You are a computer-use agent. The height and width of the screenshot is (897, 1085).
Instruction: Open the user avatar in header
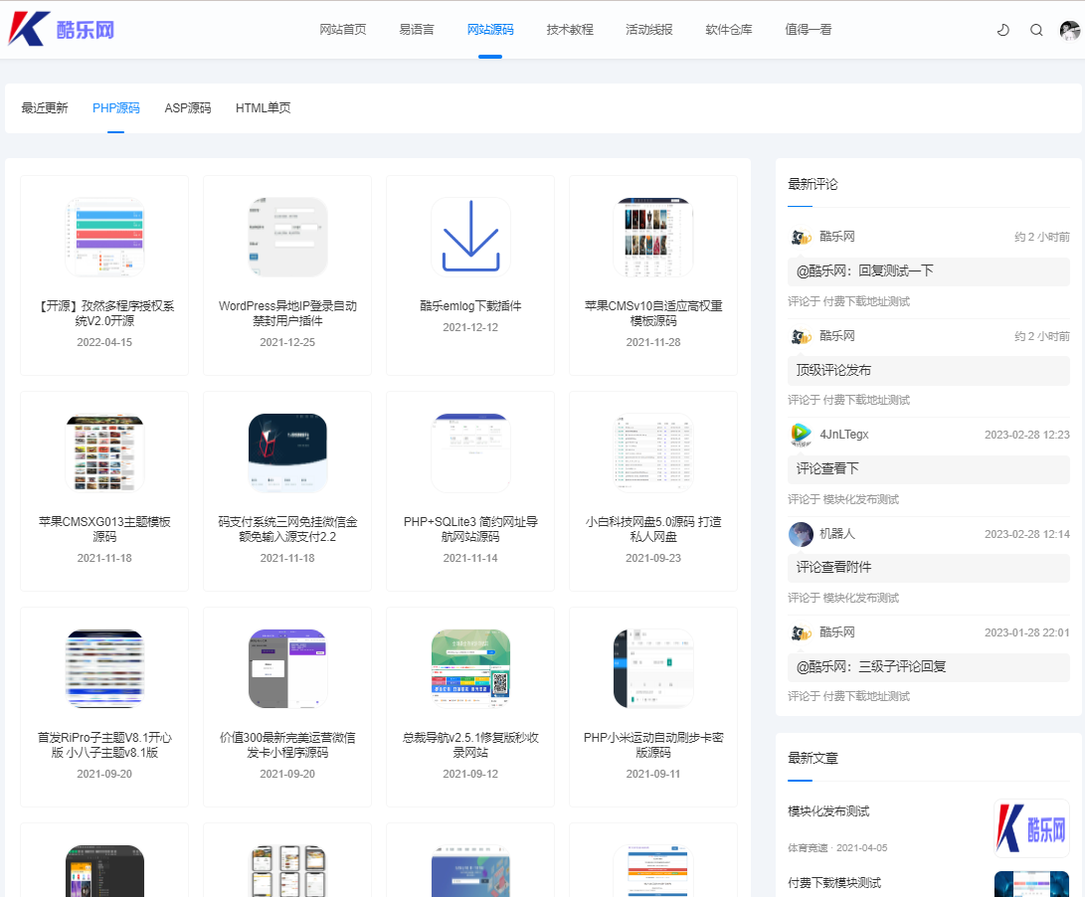(1070, 30)
